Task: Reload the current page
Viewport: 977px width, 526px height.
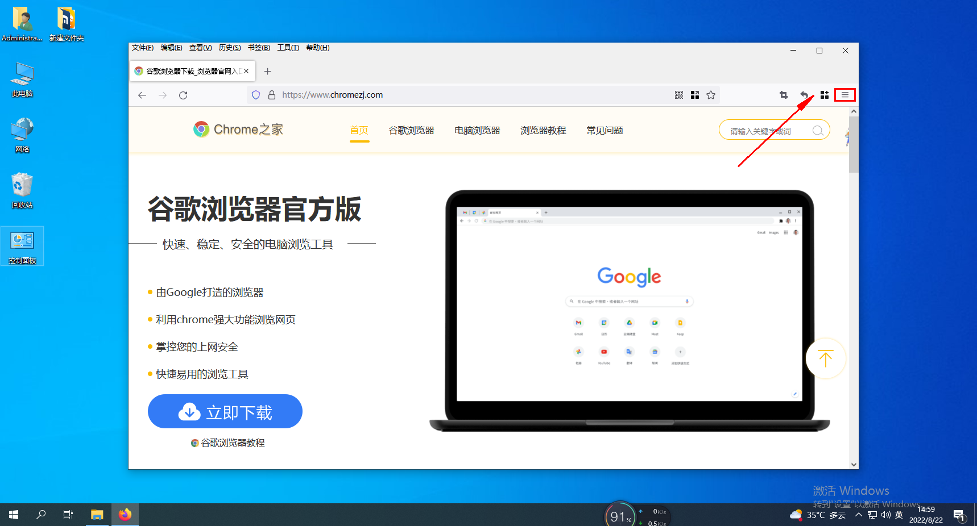Action: 183,95
